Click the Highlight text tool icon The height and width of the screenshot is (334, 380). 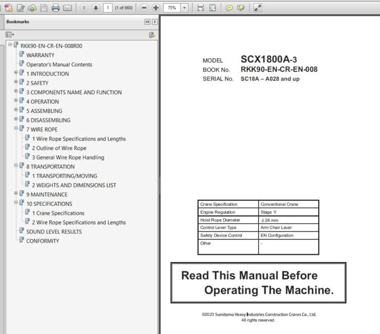pyautogui.click(x=241, y=8)
